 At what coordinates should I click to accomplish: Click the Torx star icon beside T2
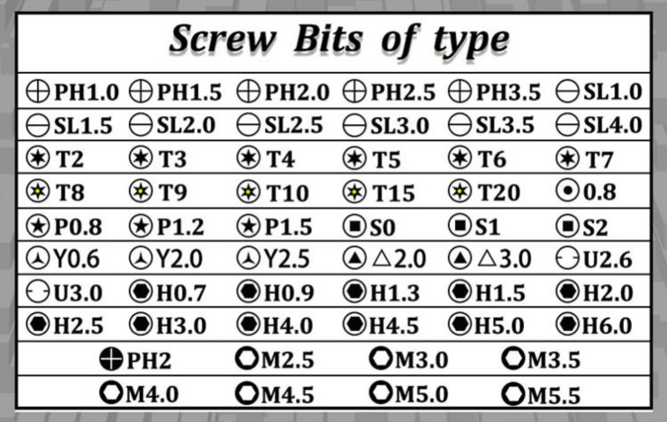click(38, 159)
